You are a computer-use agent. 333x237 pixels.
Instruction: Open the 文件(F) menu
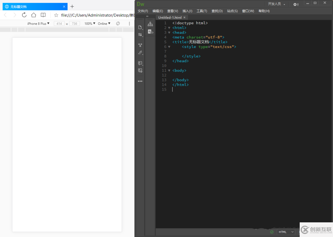(143, 11)
